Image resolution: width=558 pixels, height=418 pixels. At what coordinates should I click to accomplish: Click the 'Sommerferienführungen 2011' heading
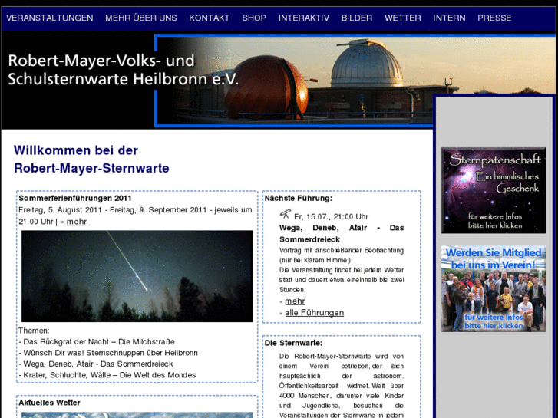(x=75, y=199)
